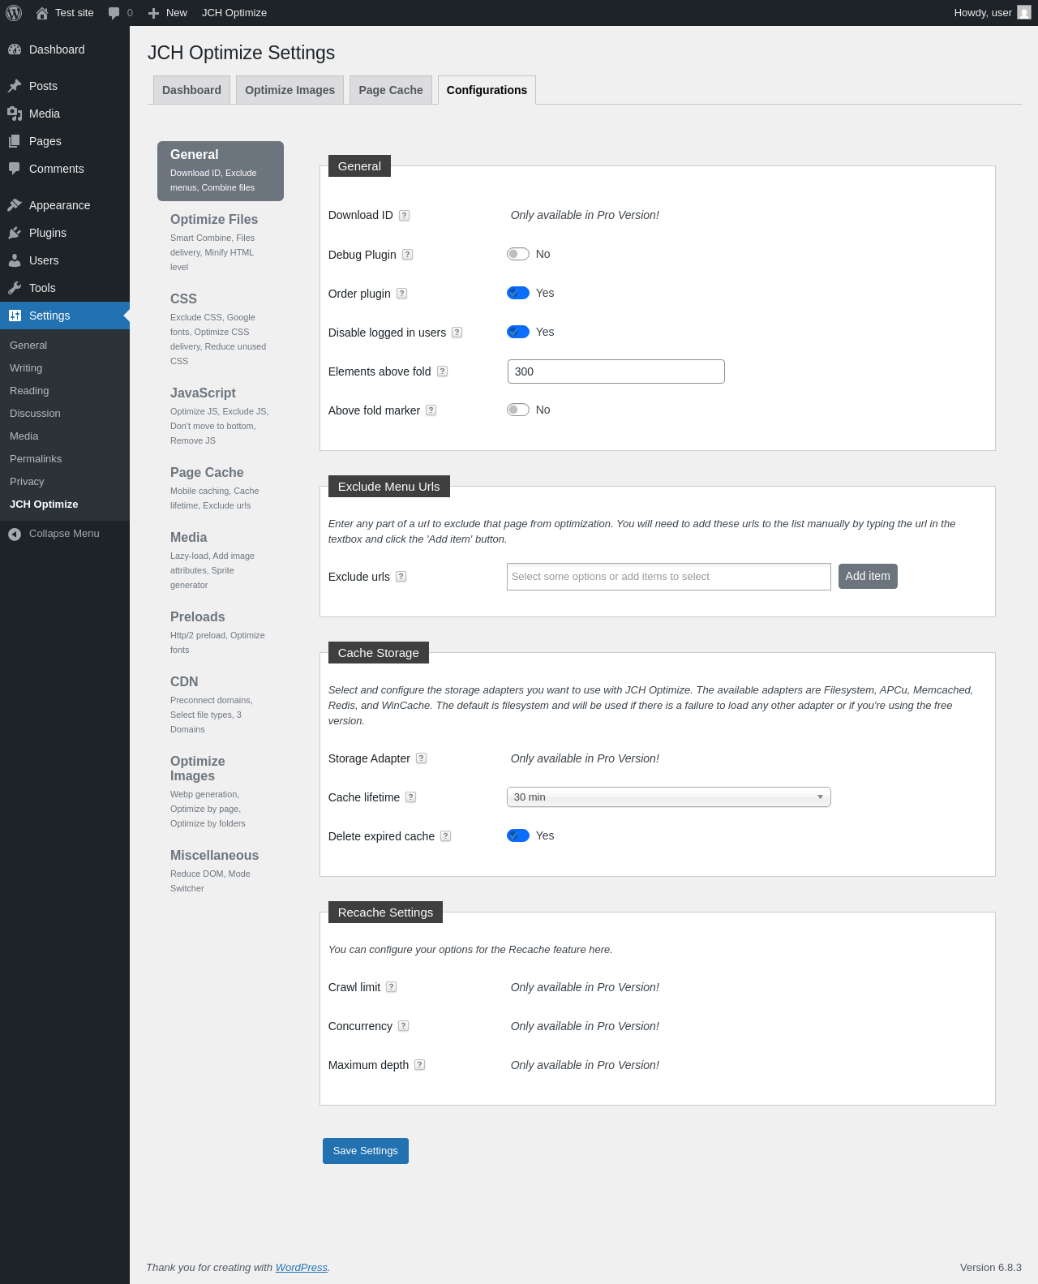Click the Elements above fold input field
The height and width of the screenshot is (1284, 1038).
[616, 371]
